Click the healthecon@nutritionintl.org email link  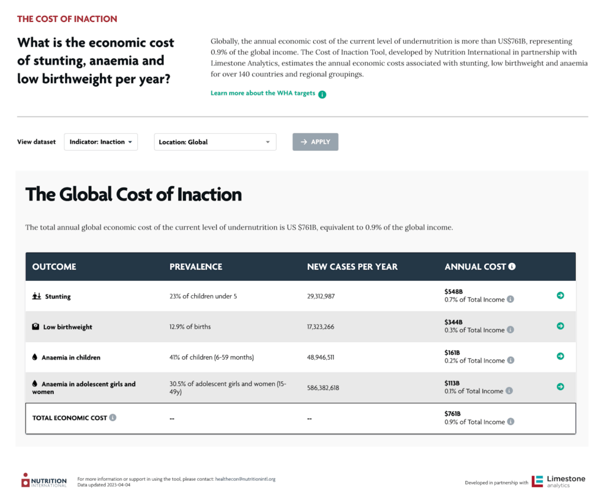245,479
